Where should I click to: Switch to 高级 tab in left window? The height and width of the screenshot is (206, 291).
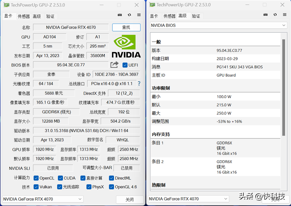pos(37,16)
